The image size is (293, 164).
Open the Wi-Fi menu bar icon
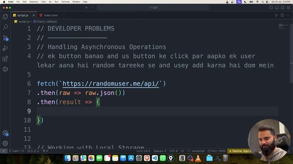(257, 2)
